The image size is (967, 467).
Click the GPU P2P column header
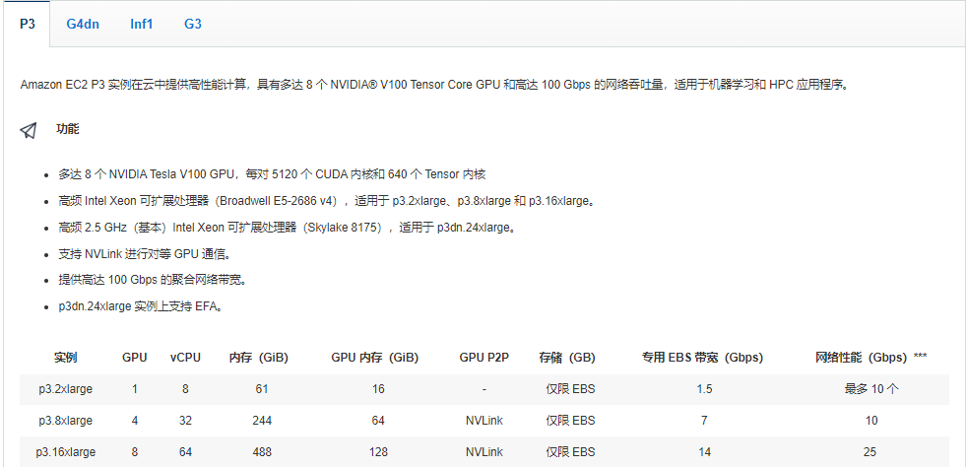coord(484,358)
